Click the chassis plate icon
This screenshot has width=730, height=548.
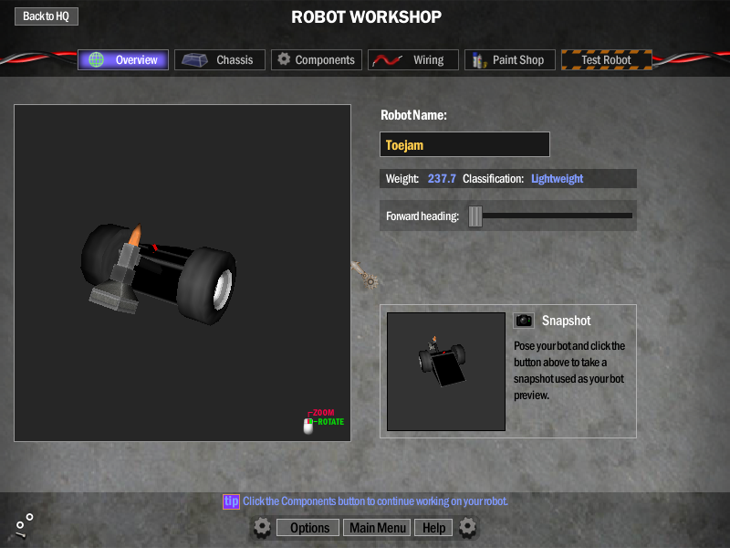click(x=194, y=60)
